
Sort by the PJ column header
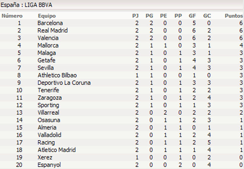(135, 16)
